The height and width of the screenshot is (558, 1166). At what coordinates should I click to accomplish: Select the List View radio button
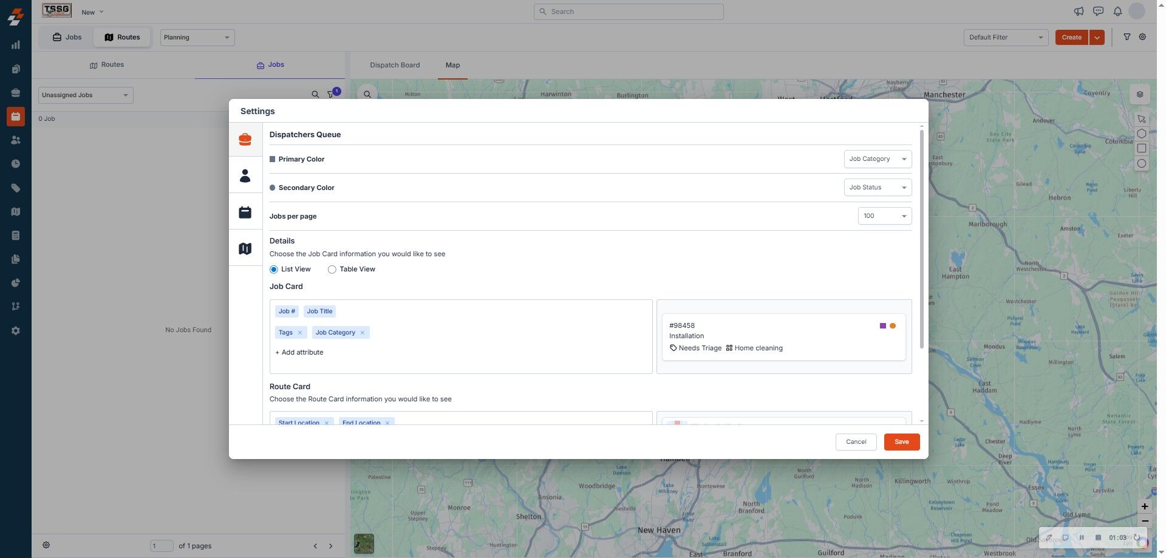274,270
